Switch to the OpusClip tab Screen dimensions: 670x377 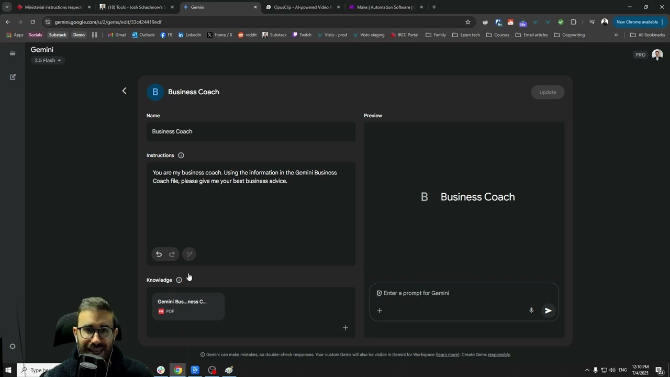(x=303, y=7)
